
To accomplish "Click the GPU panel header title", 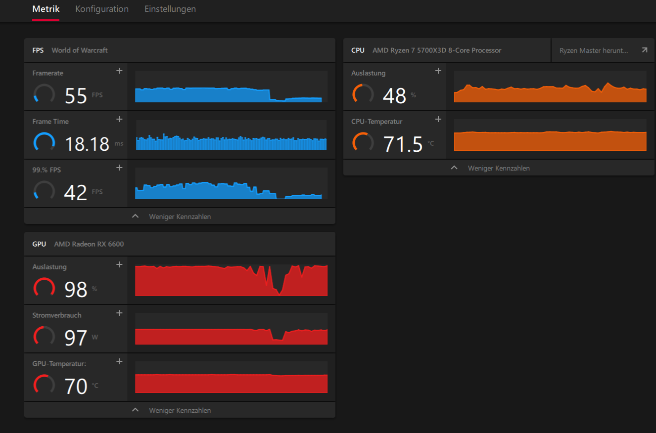I will 39,244.
